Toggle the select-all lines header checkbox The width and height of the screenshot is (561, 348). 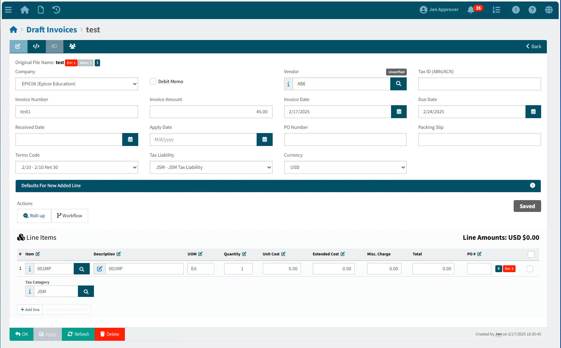click(531, 254)
